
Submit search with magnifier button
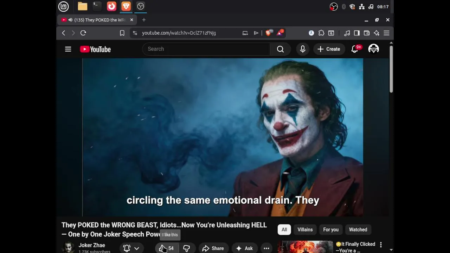[280, 49]
